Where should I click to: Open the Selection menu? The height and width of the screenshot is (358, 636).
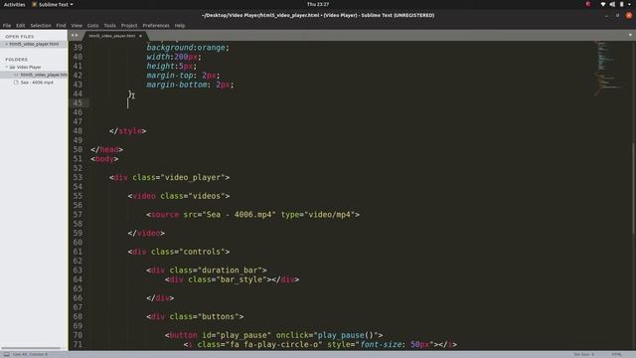41,25
